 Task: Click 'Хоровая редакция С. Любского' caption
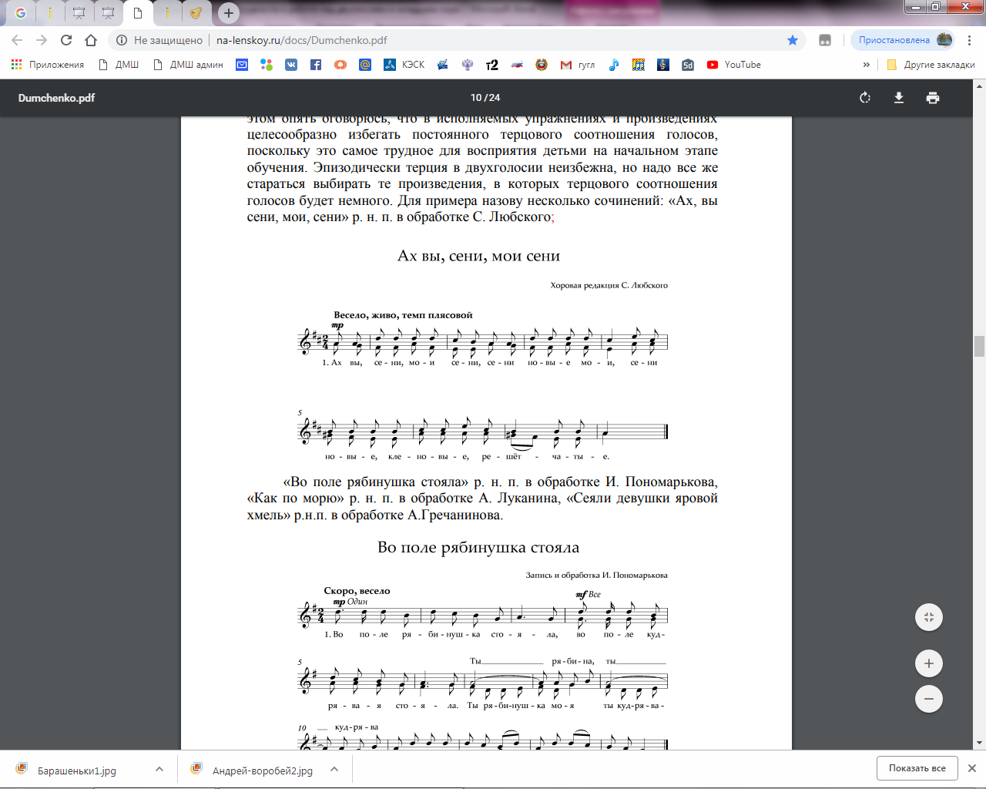[x=609, y=285]
